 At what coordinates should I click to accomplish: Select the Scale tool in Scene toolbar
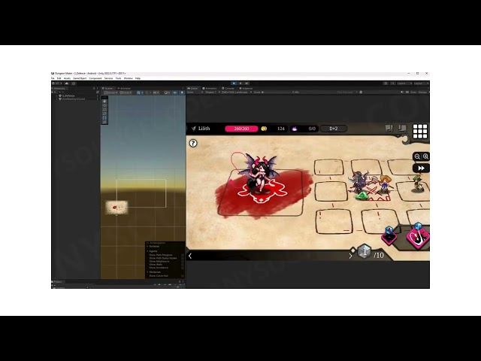tap(104, 114)
